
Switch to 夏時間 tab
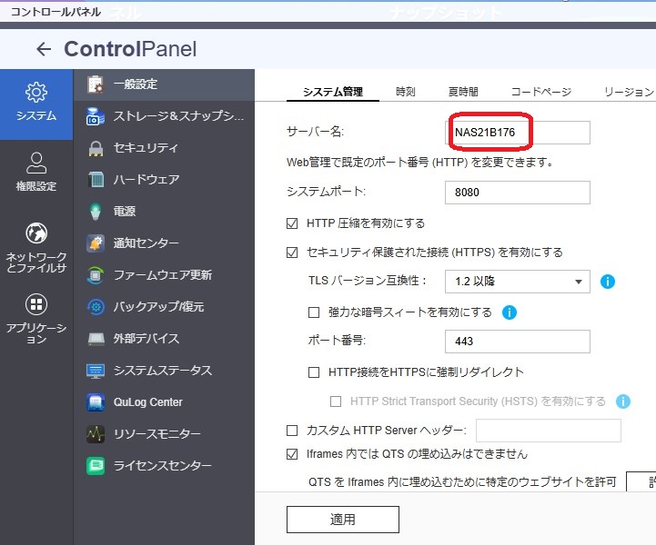pos(463,92)
